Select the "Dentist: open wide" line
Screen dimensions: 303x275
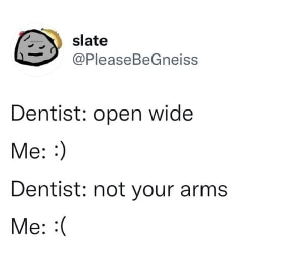102,114
